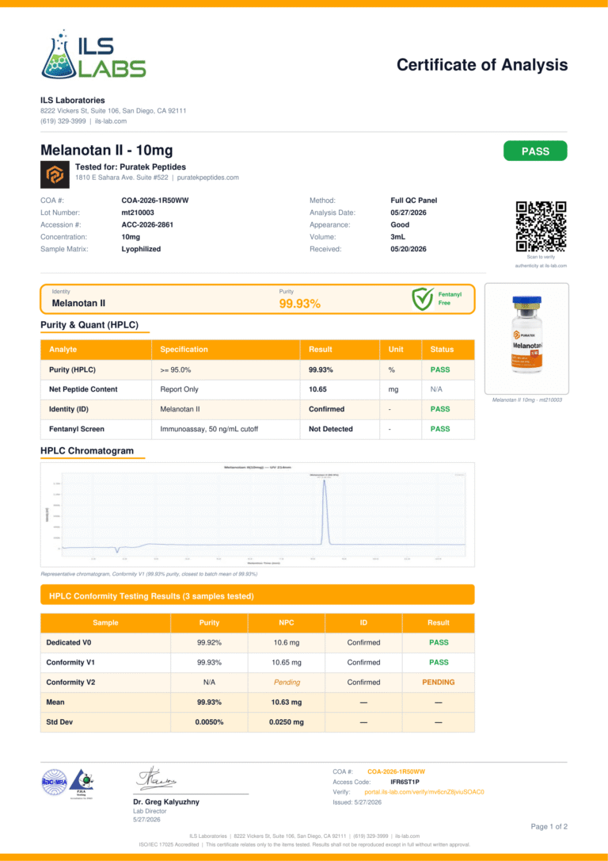Click the HPLC chromatogram peak plot
Screen dimensions: 608x861
(257, 515)
